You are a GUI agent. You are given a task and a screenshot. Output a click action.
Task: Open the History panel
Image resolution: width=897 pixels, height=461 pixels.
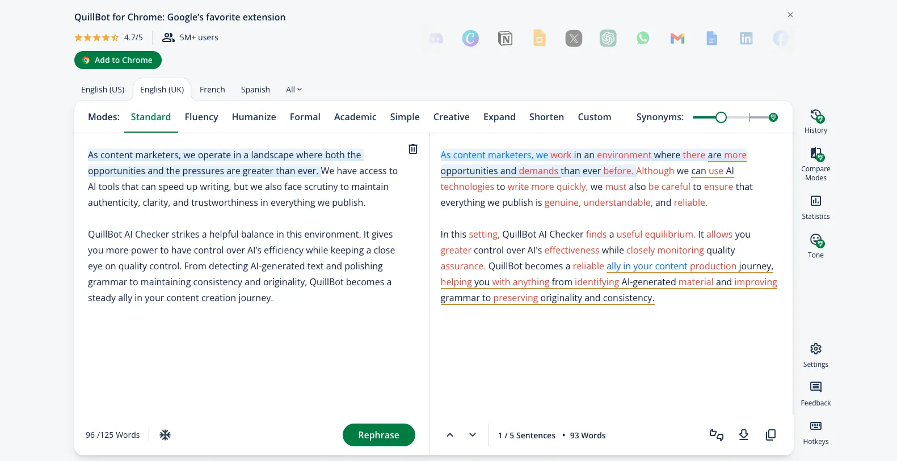point(816,121)
